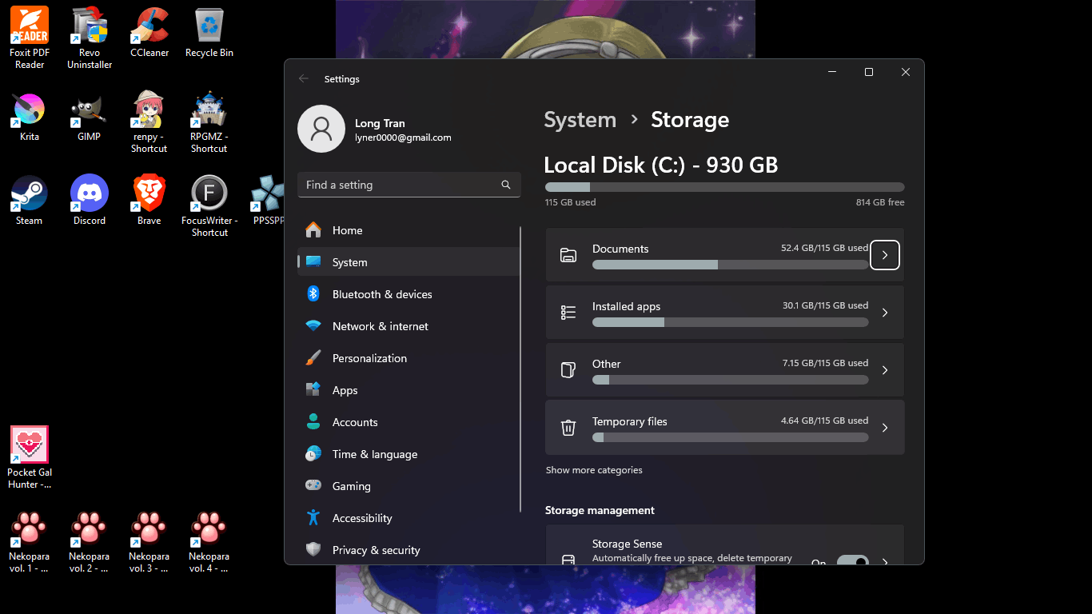Launch the PPSSPP desktop icon
The image size is (1092, 614).
pos(269,201)
